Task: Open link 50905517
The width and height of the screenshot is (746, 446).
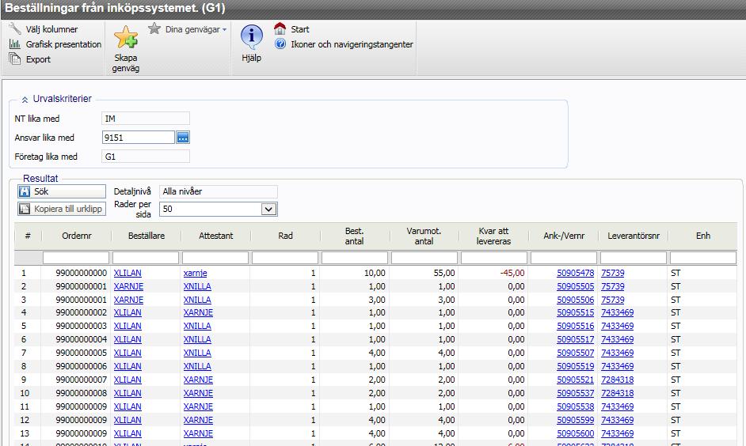Action: [x=575, y=339]
